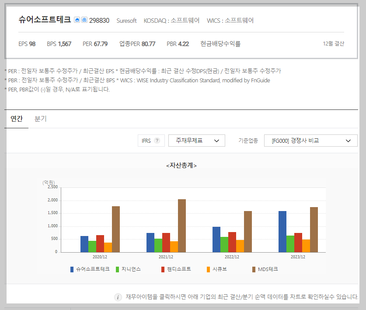Click the 2020/12 axis label
Image resolution: width=366 pixels, height=310 pixels.
100,257
